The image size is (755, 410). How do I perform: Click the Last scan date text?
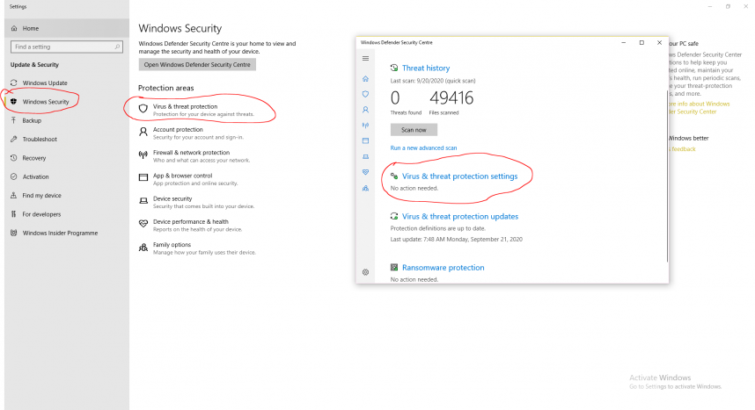433,81
